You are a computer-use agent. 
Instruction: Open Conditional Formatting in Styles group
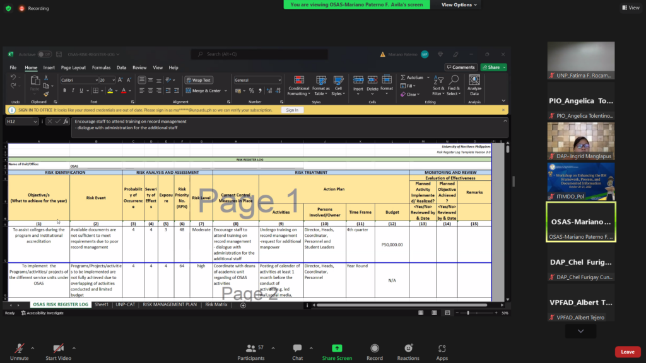point(298,86)
